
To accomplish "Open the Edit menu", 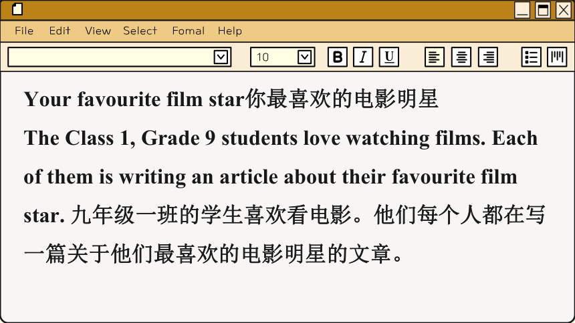I will pyautogui.click(x=60, y=31).
